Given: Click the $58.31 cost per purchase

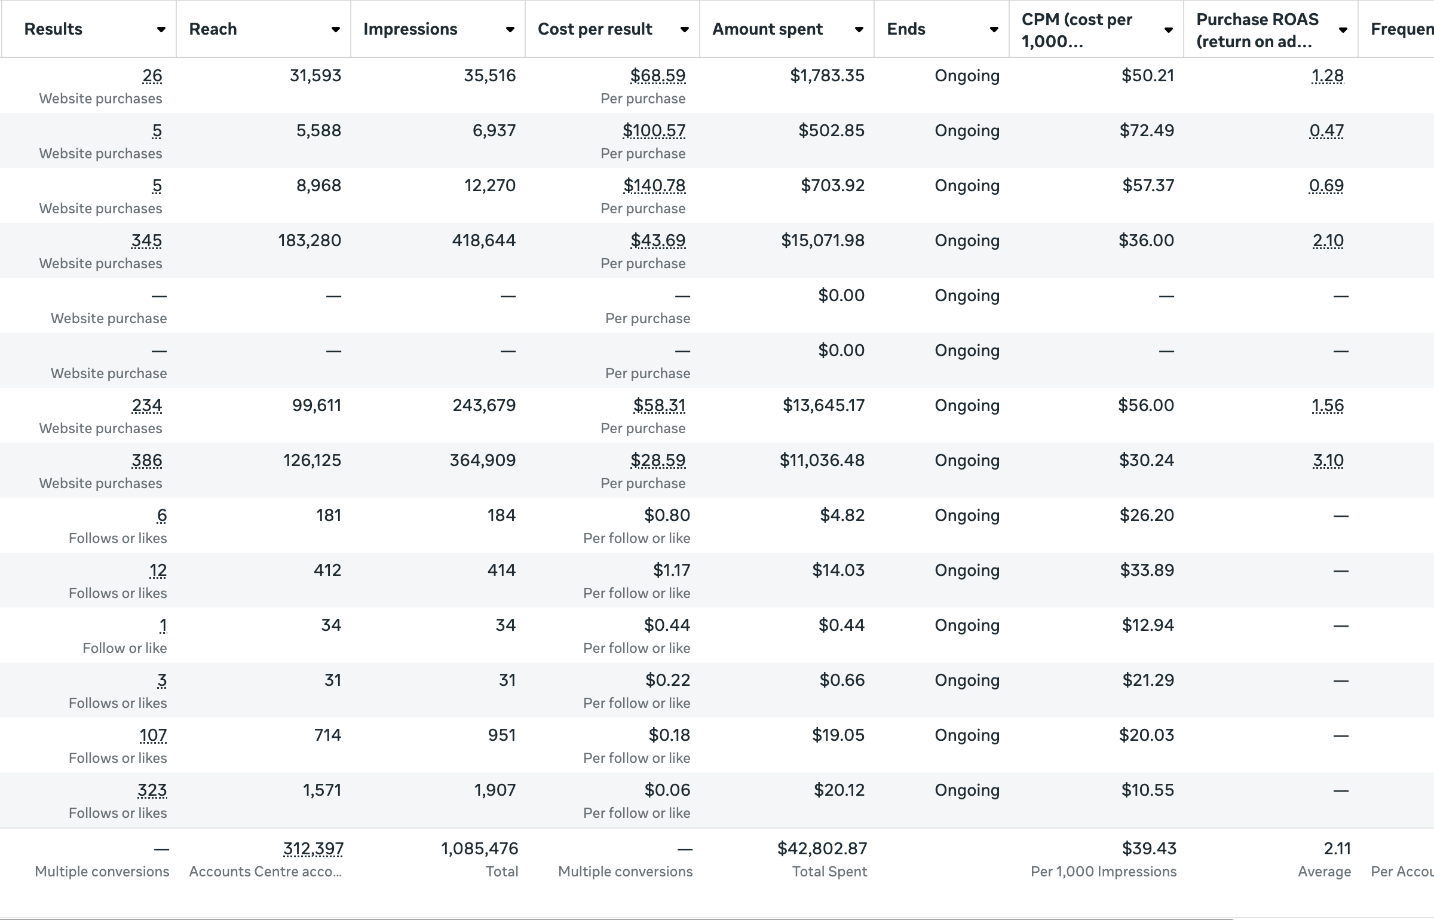Looking at the screenshot, I should [659, 406].
